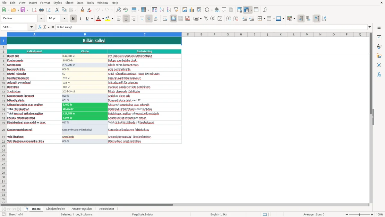This screenshot has height=217, width=385.
Task: Insert an image from the toolbar
Action: (185, 10)
